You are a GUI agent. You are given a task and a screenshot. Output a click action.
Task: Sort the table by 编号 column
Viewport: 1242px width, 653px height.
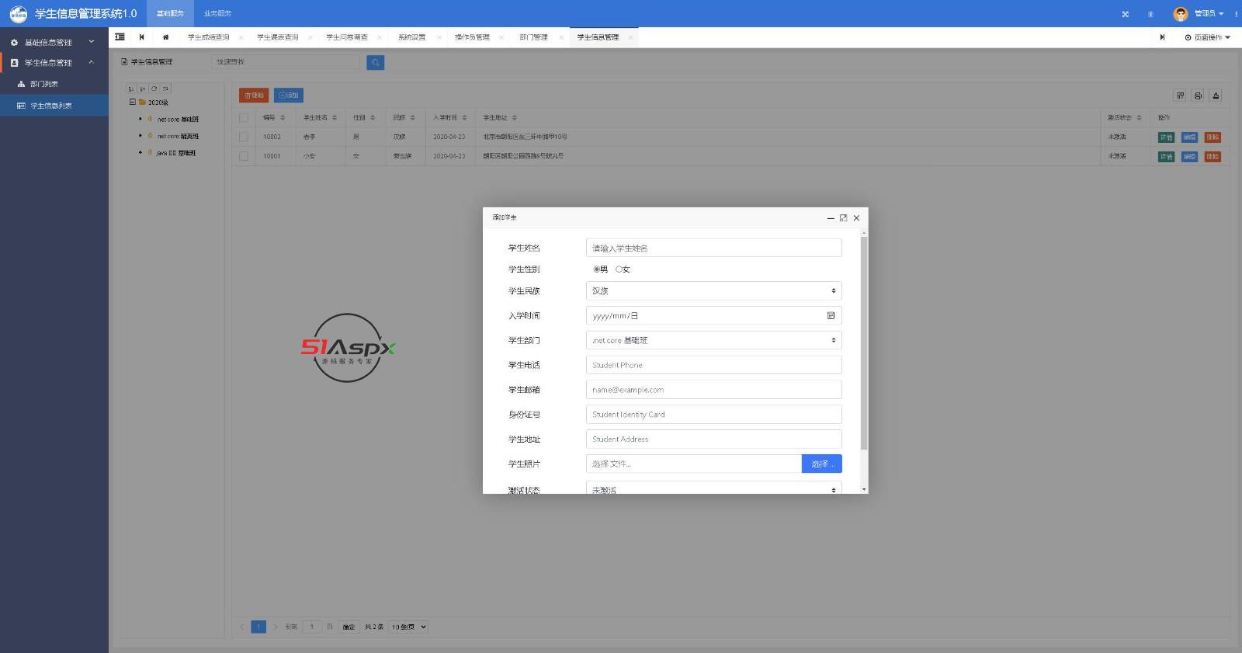coord(283,118)
